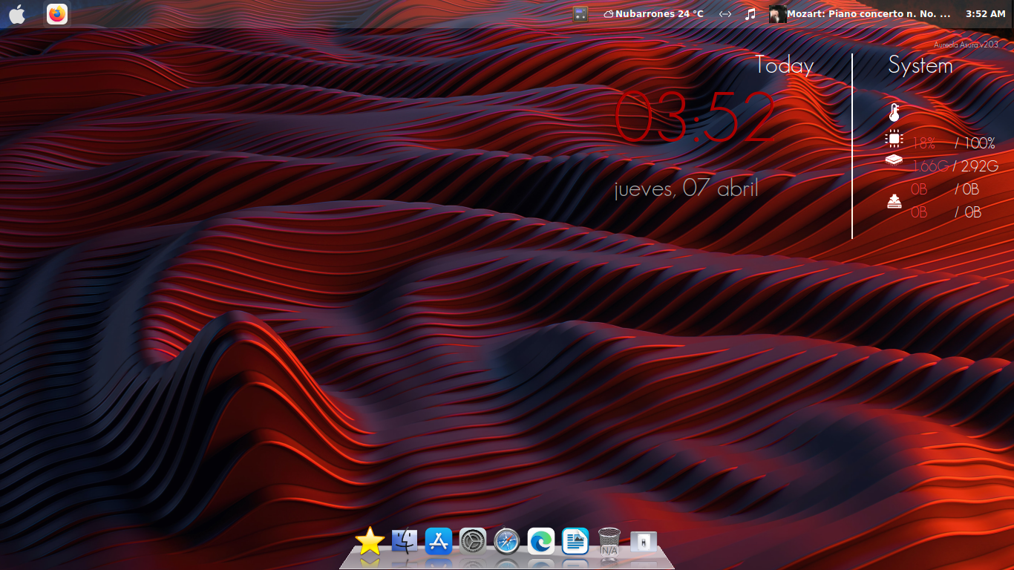This screenshot has width=1014, height=570.
Task: Launch Firefox from the top panel
Action: 57,14
